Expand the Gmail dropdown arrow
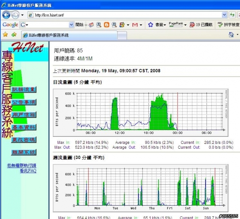The width and height of the screenshot is (240, 219). coord(141,25)
